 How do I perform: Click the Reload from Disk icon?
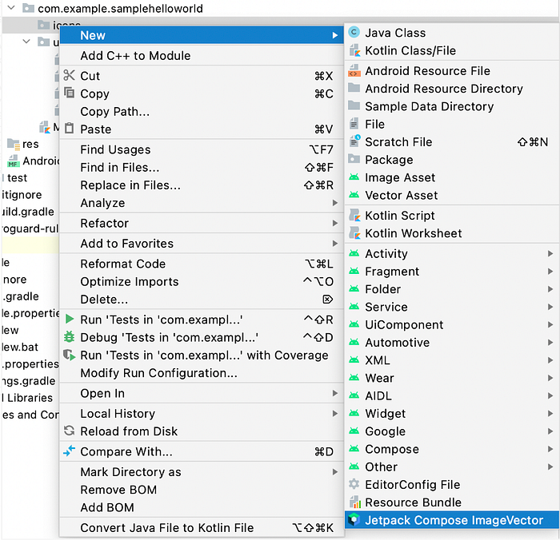[x=70, y=431]
